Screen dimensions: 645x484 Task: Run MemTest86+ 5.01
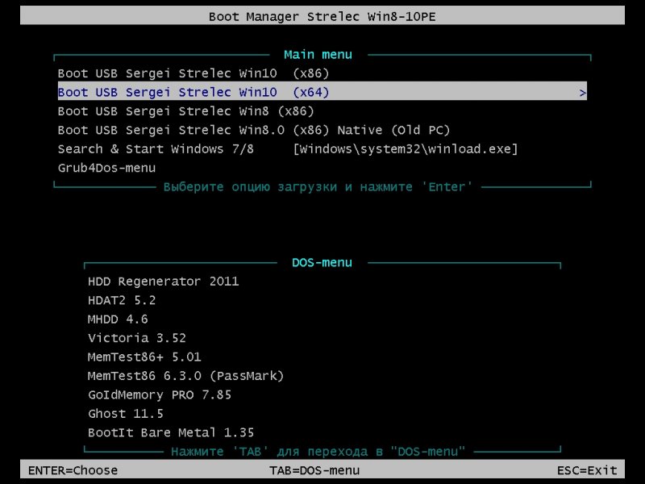[x=144, y=357]
